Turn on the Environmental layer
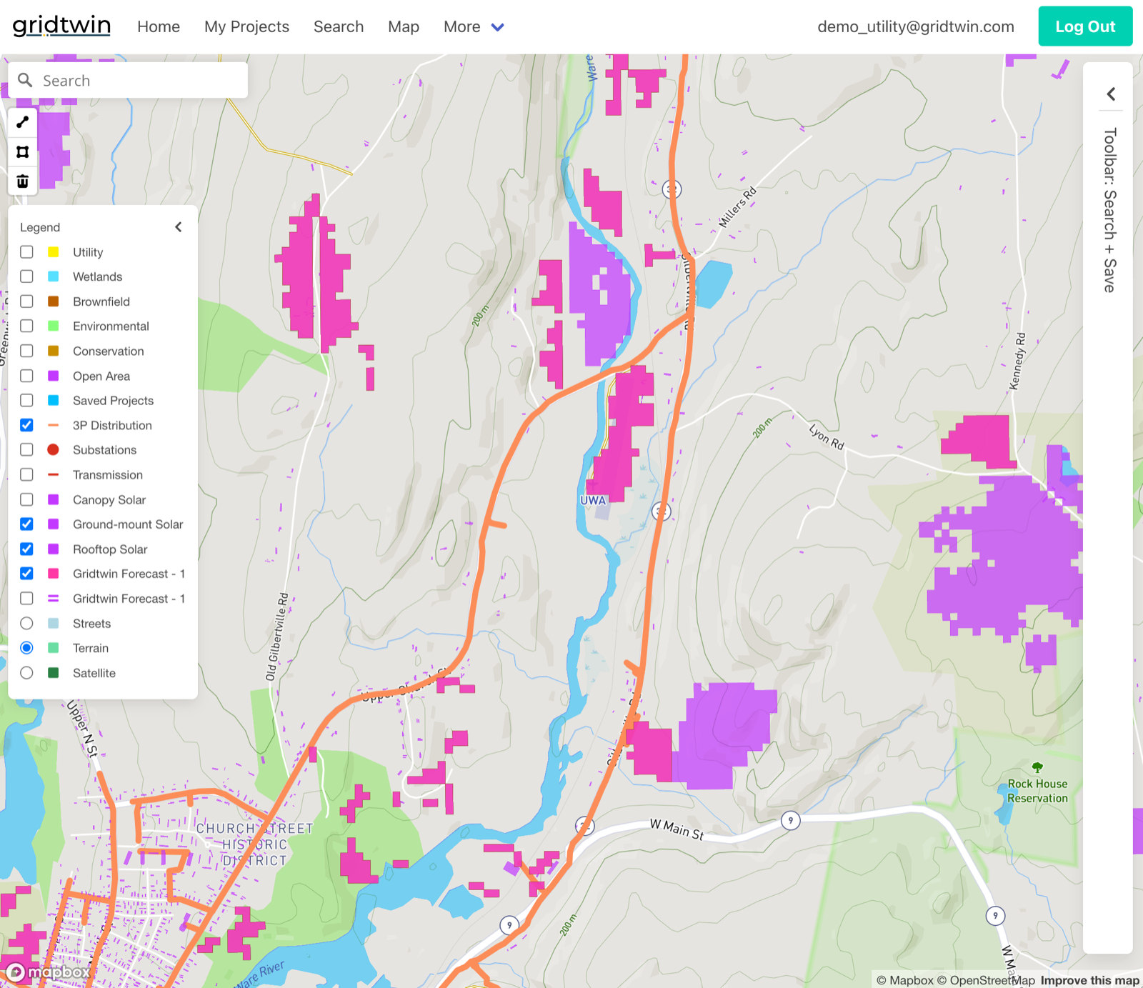The height and width of the screenshot is (988, 1143). tap(26, 326)
